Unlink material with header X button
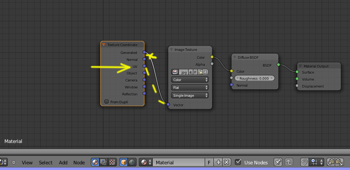This screenshot has width=350, height=170. click(226, 163)
